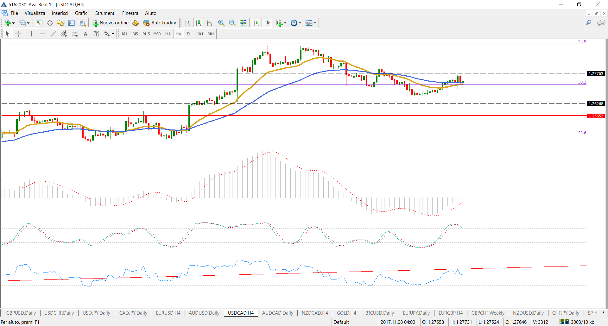Switch to line chart display
The image size is (608, 326).
(x=209, y=23)
